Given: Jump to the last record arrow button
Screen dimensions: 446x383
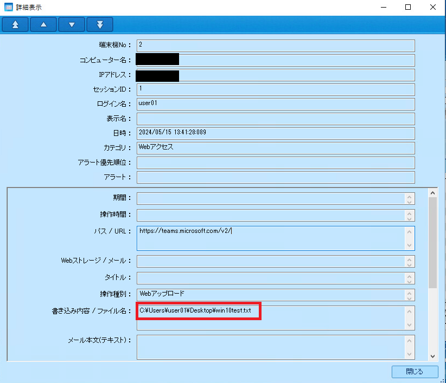Looking at the screenshot, I should coord(99,24).
